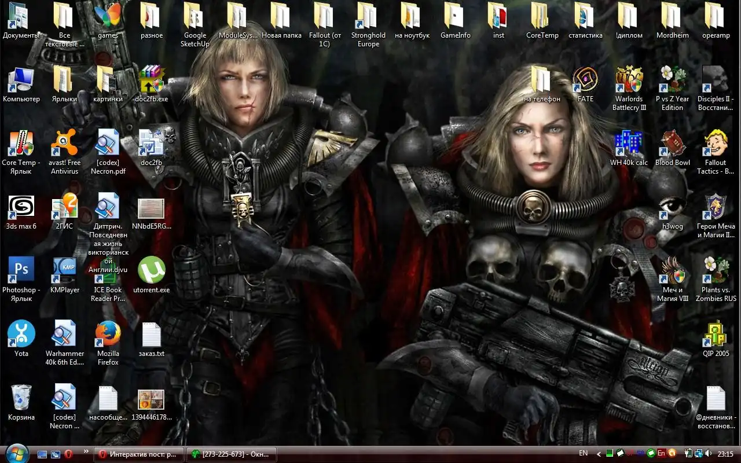This screenshot has width=741, height=463.
Task: Switch to the Opera taskbar window Интерактив пост
Action: (139, 454)
